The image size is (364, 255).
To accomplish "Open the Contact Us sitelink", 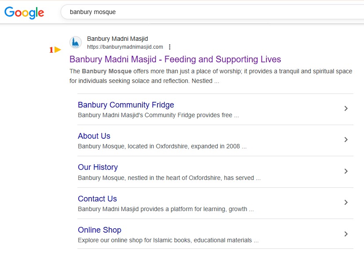I will 97,199.
